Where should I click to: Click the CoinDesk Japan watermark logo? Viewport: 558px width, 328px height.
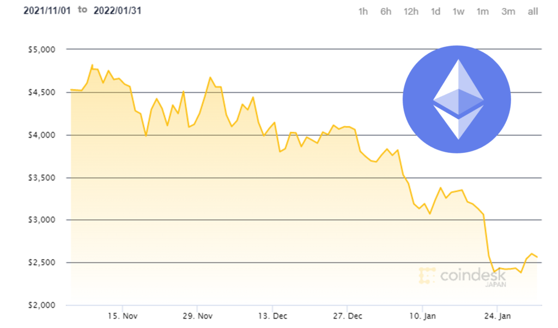(464, 276)
